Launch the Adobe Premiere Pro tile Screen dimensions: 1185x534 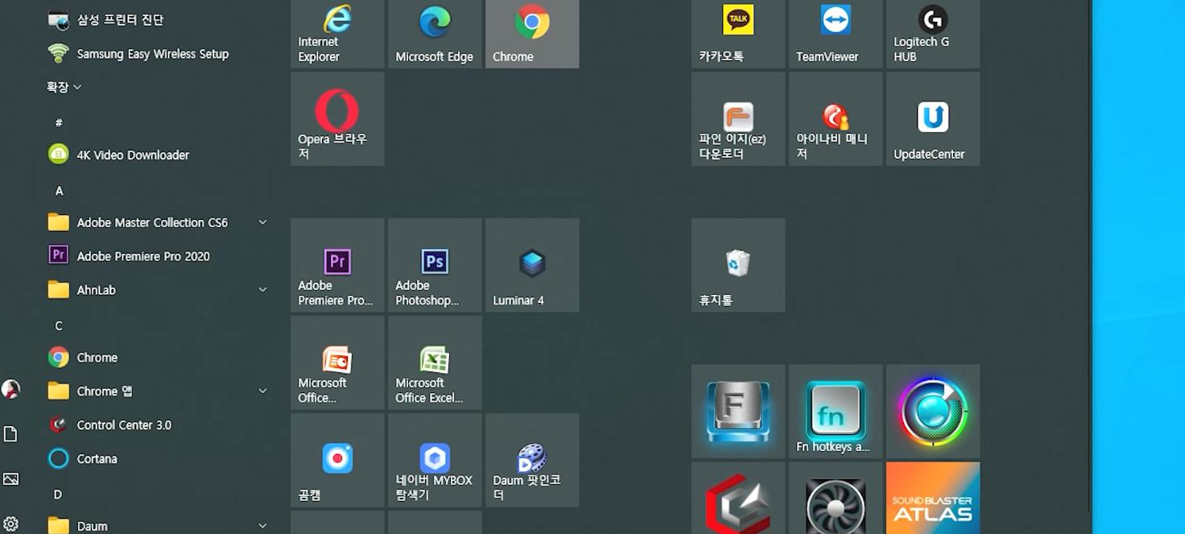point(337,265)
